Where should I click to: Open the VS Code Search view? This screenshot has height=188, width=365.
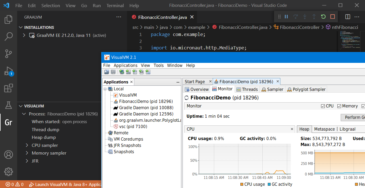click(9, 36)
